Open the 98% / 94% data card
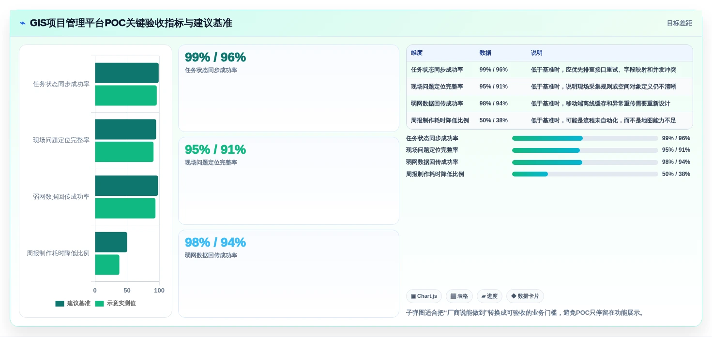The width and height of the screenshot is (712, 337). [288, 274]
